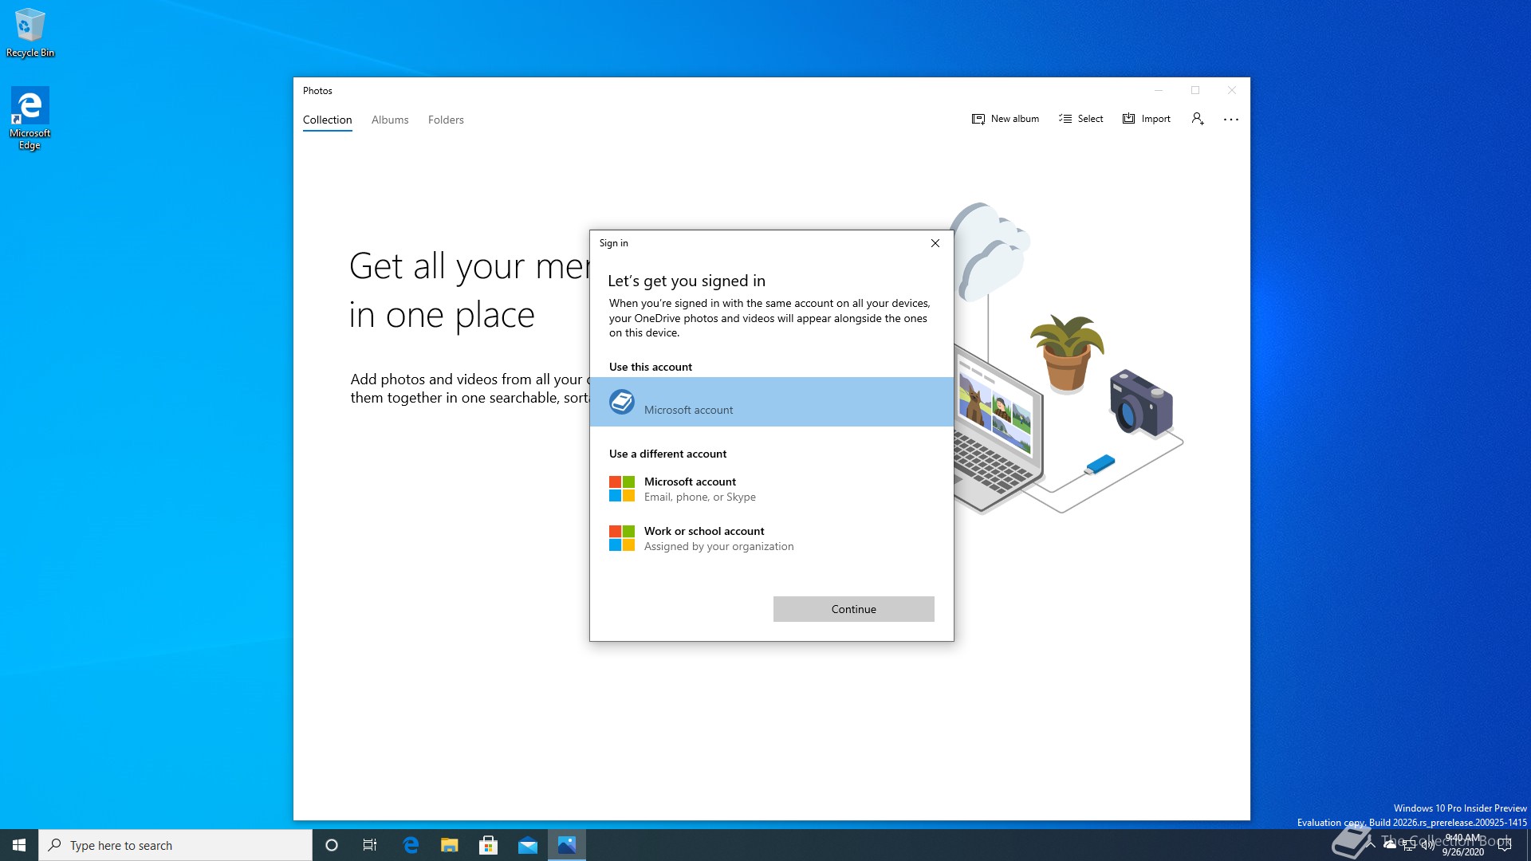Click the account avatar in highlighted row

point(622,402)
